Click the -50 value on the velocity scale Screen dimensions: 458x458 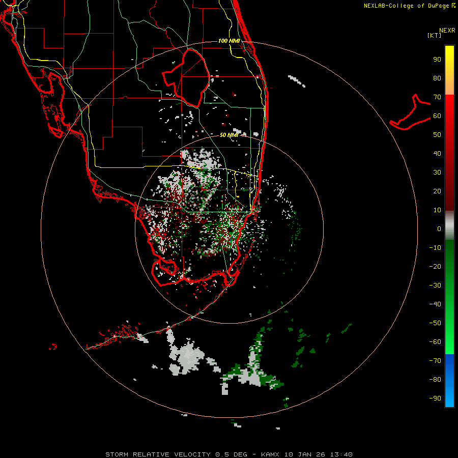click(435, 323)
